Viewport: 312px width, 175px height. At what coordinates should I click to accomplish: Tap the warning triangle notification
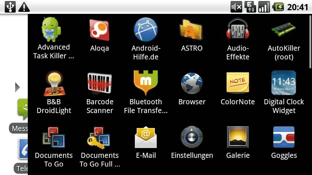(24, 7)
